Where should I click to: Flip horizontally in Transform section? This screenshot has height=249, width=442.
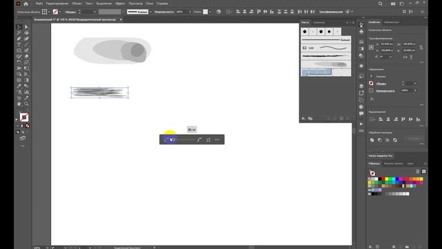(405, 57)
